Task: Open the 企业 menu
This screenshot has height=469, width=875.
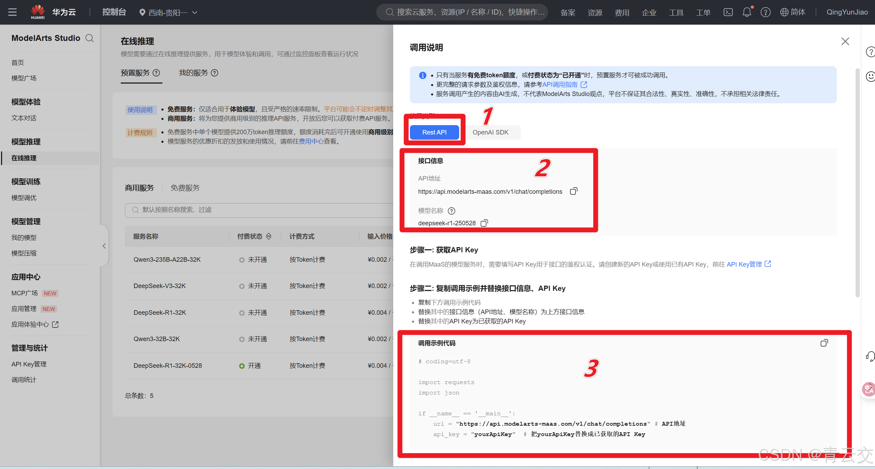Action: [x=649, y=12]
